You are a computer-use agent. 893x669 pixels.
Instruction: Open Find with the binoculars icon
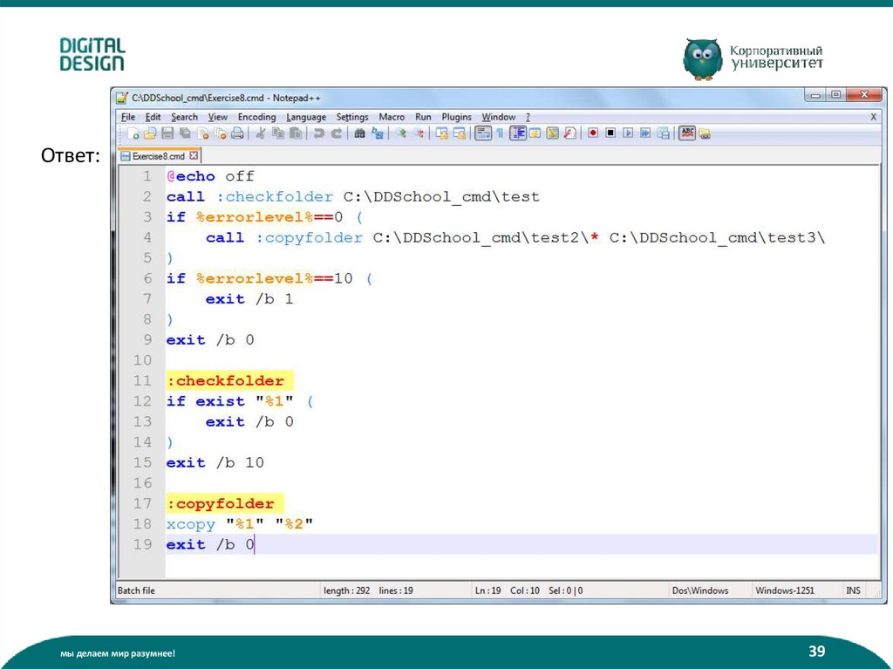pos(359,133)
